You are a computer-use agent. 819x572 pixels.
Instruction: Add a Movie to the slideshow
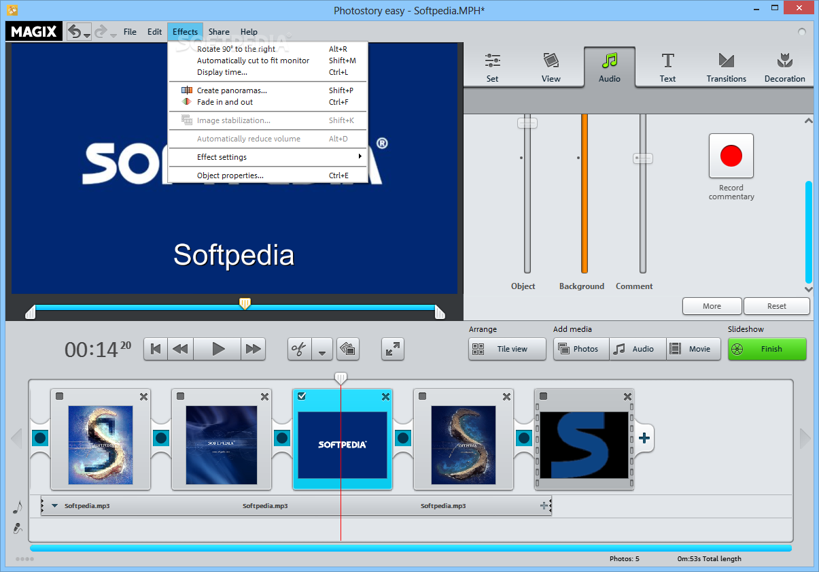coord(693,349)
